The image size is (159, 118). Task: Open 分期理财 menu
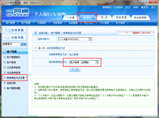(42, 23)
